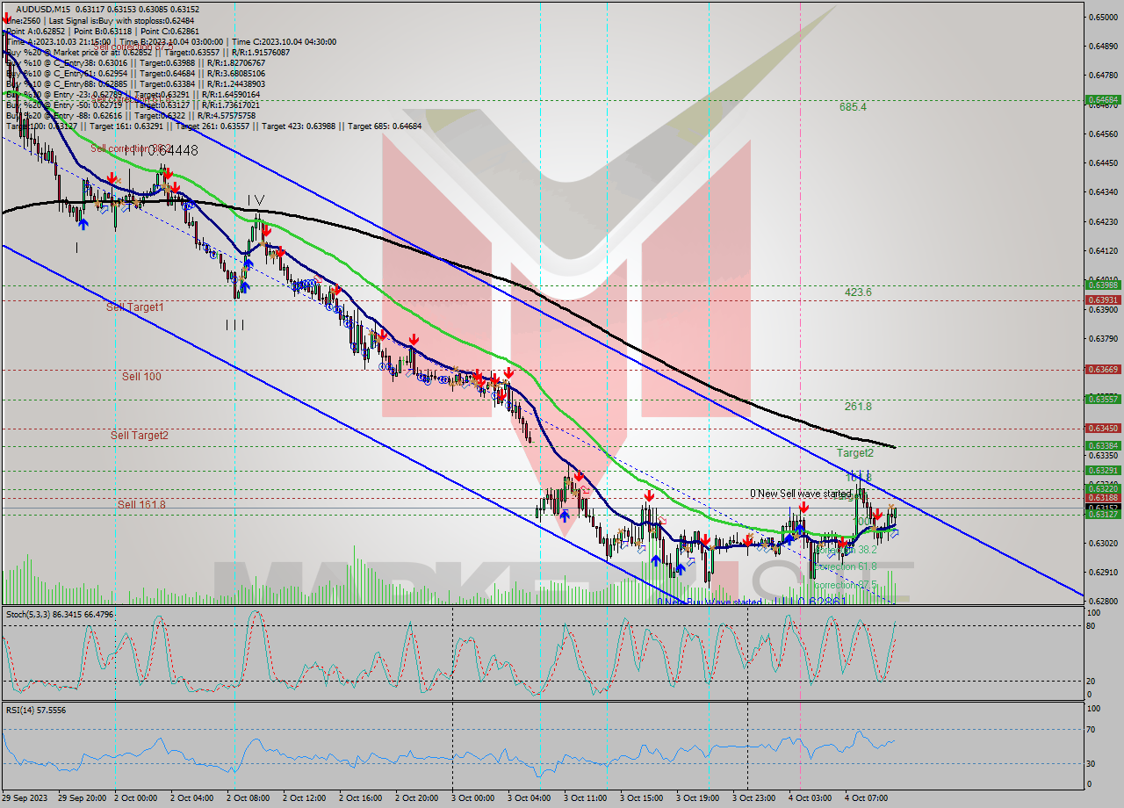Screen dimensions: 1124x808
Task: Click the 0.64230 price scale value
Action: coord(1103,221)
